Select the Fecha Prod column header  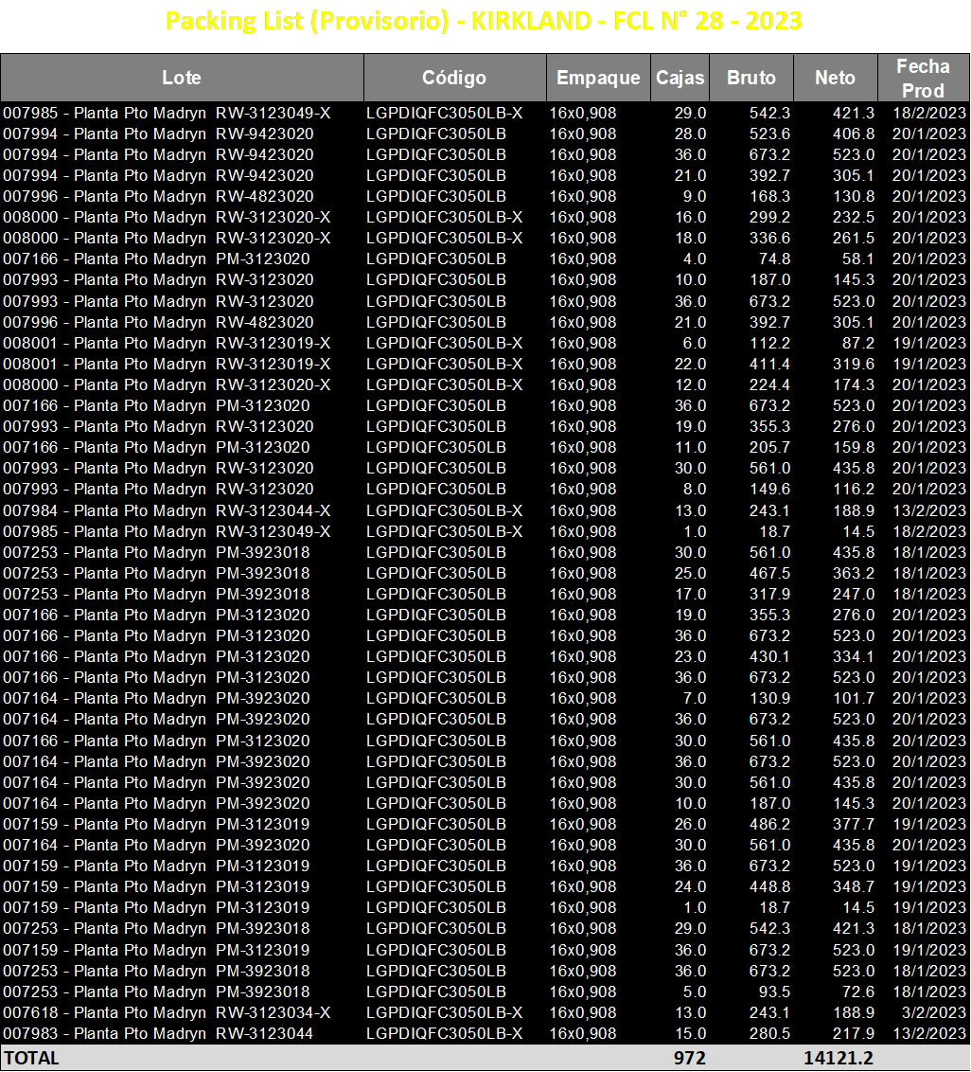point(923,78)
